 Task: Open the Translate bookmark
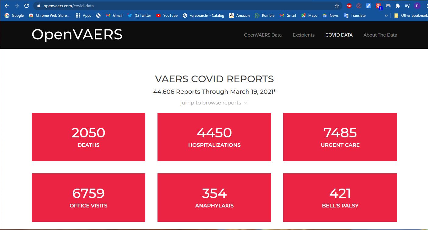tap(355, 16)
